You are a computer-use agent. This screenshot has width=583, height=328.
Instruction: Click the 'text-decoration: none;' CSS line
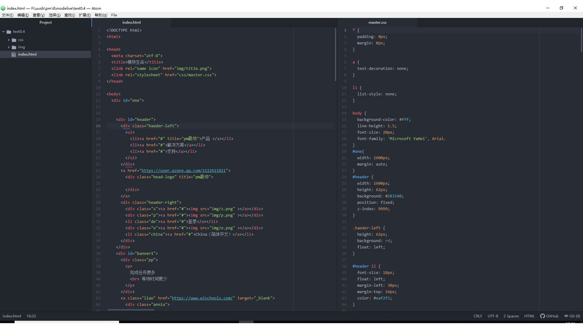(x=382, y=69)
